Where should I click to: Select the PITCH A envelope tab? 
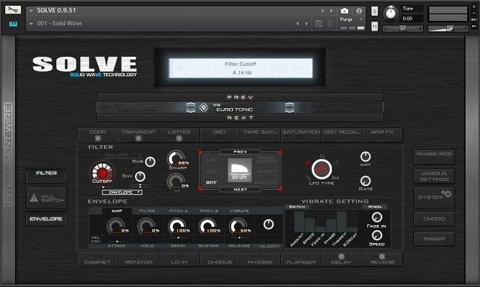178,211
